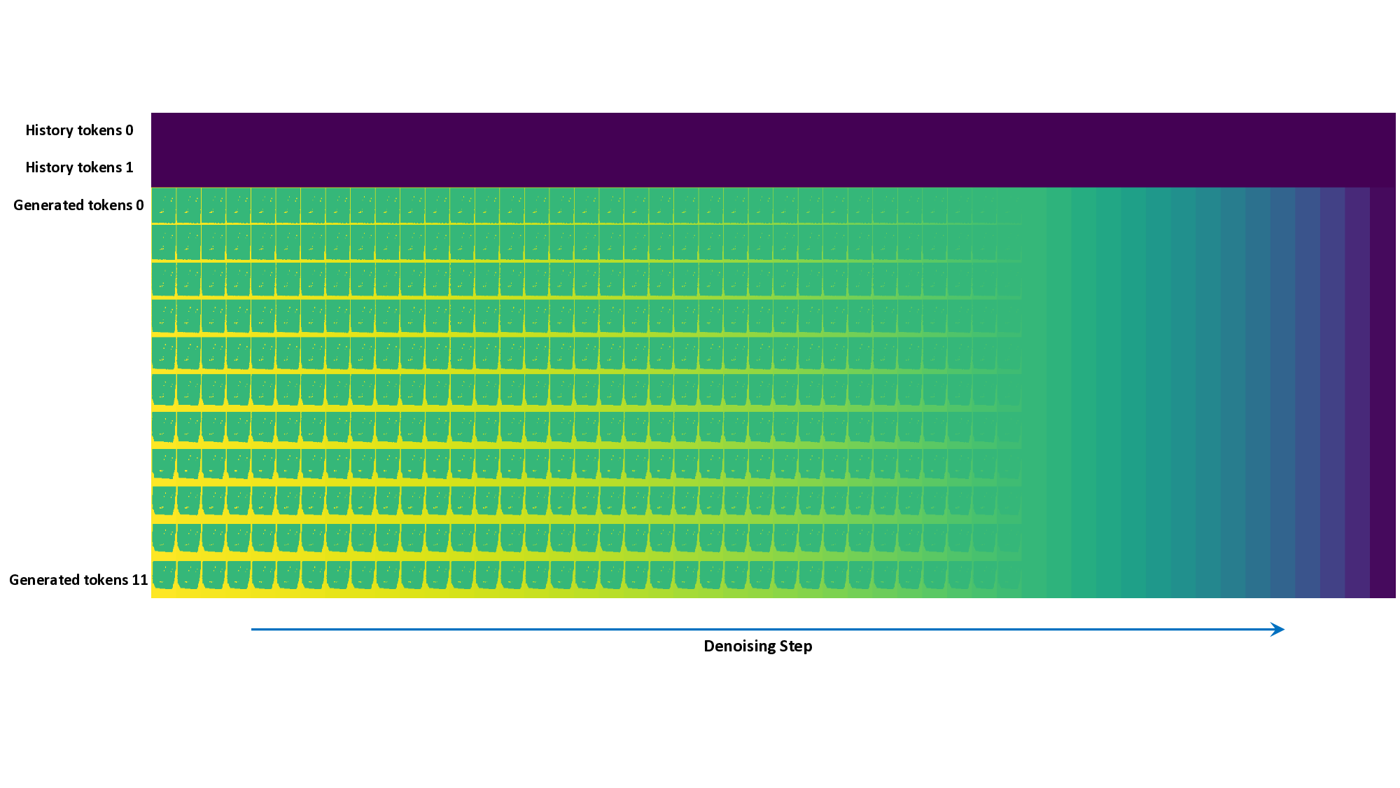Click the first thumbnail in the third generated tokens row
1400x788 pixels.
click(x=164, y=279)
